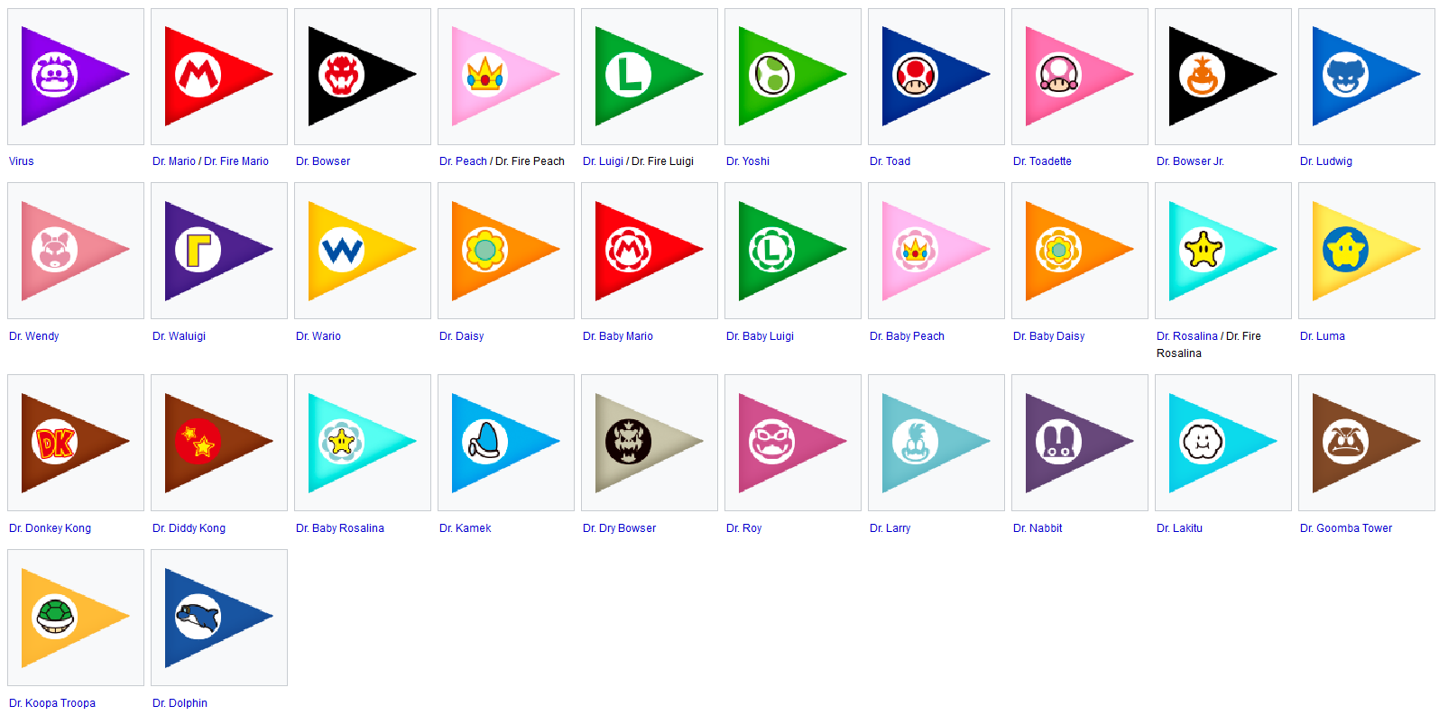Open the orange Dr. Koopa Troopa shell flag image
This screenshot has height=715, width=1439.
[76, 618]
